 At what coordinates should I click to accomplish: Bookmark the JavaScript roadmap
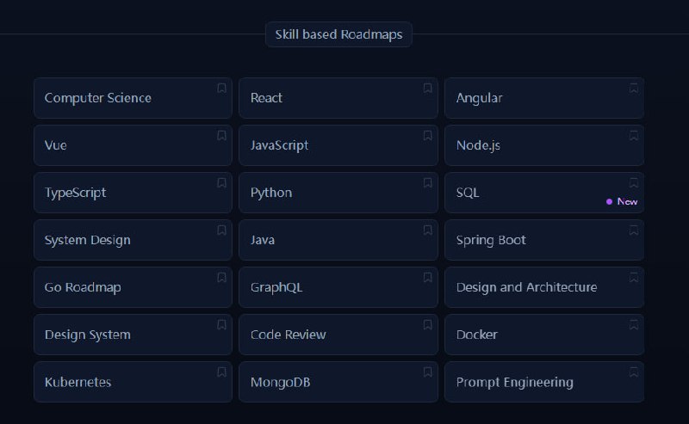[x=427, y=135]
